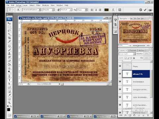159x119 pixels.
Task: Hide the КАЖДАЯ КАПЛЯ text layer
Action: point(120,89)
